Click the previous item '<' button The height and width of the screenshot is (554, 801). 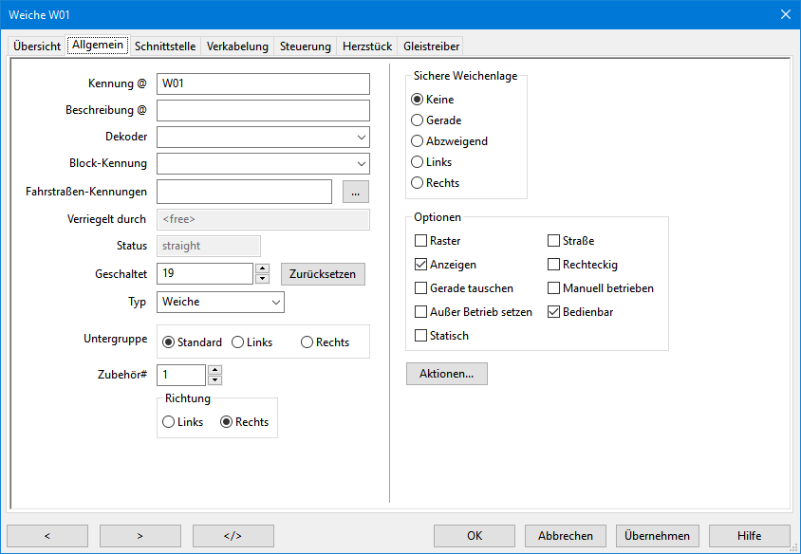coord(47,535)
